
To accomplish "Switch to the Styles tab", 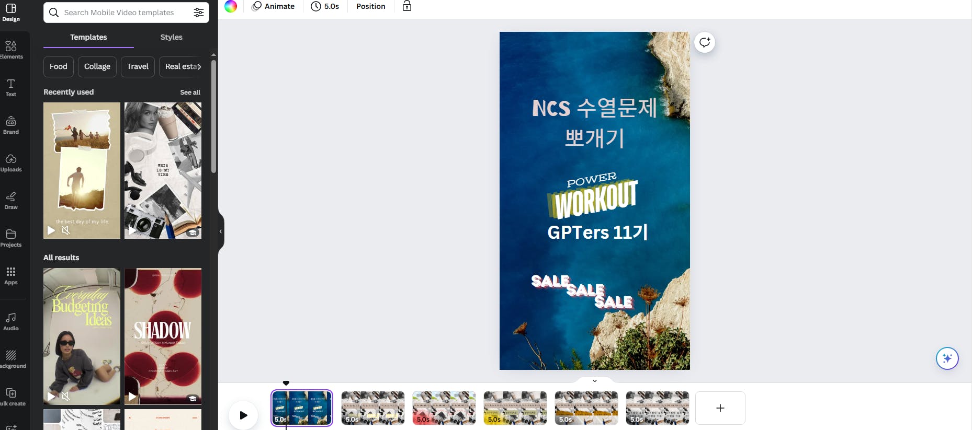I will [171, 37].
